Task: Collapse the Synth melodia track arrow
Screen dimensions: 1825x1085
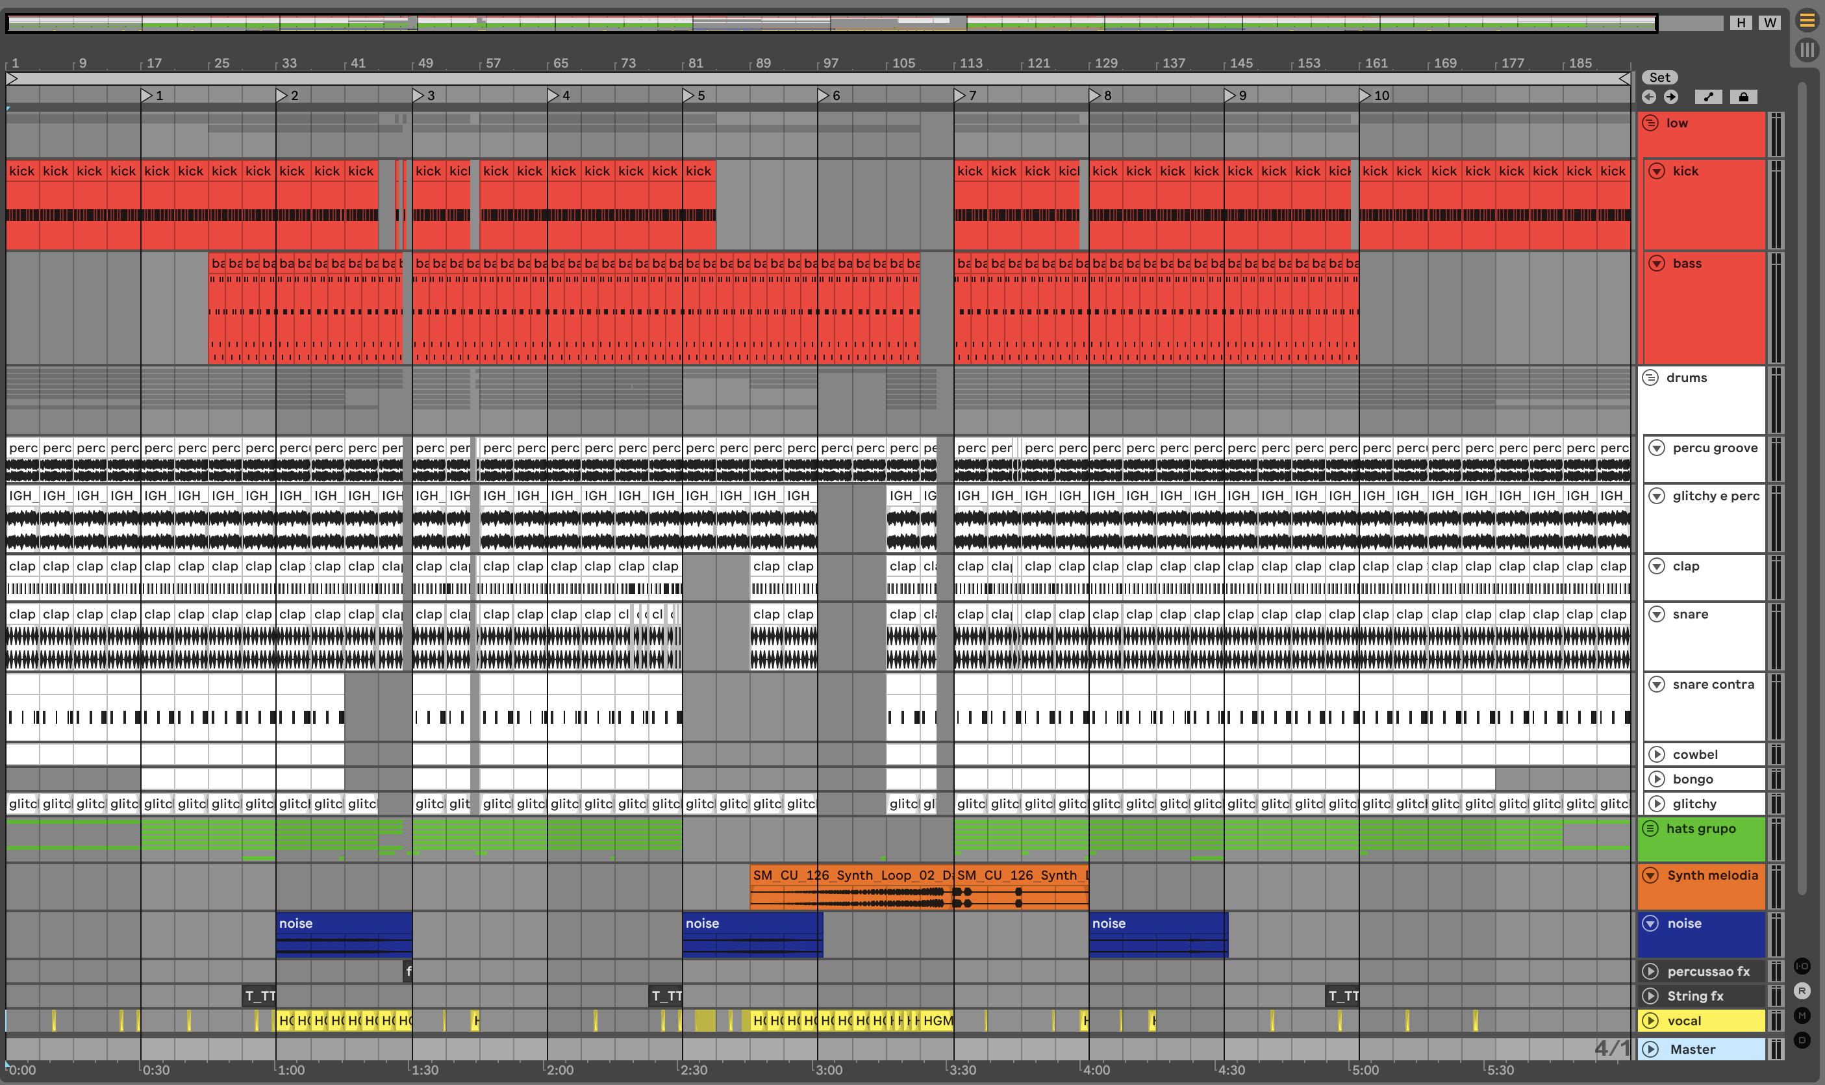Action: click(x=1650, y=875)
